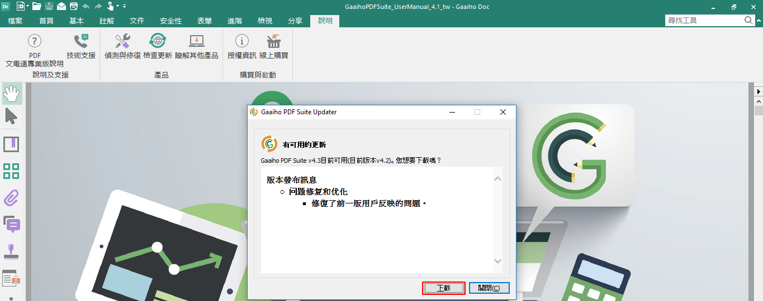Open the touch mode dropdown arrow
Screen dimensions: 763x301
(x=118, y=6)
